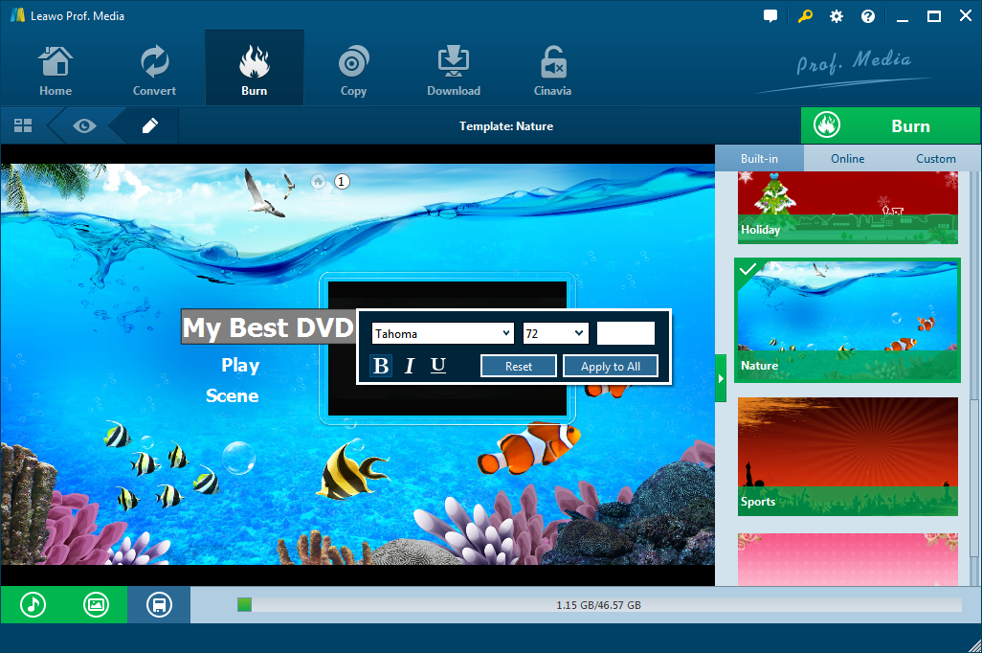The height and width of the screenshot is (653, 982).
Task: Collapse the template panel with green arrow
Action: (722, 379)
